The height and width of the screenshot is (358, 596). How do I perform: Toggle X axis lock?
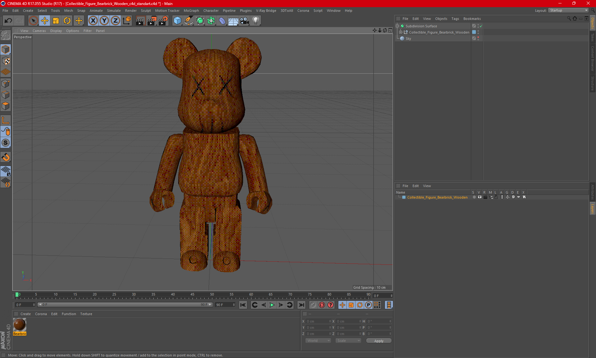(93, 21)
